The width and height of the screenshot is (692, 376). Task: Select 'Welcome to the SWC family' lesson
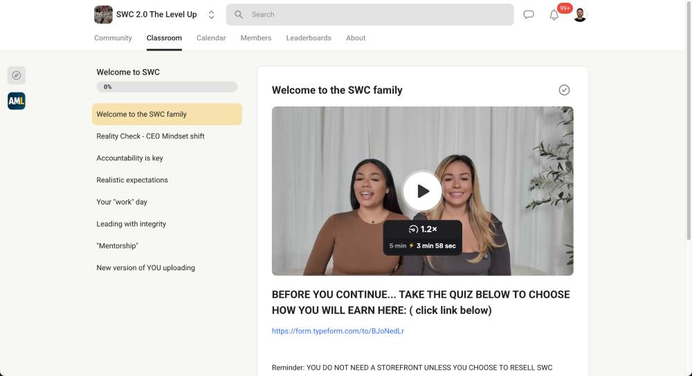point(167,114)
